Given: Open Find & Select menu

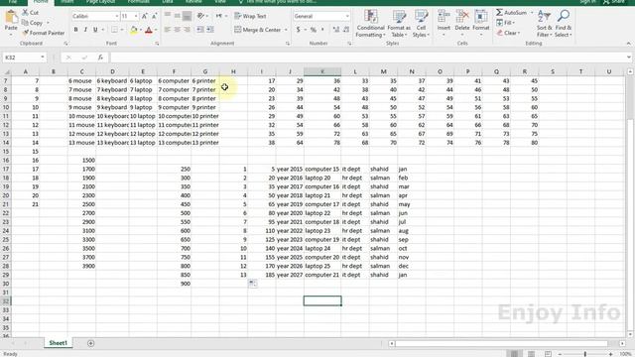Looking at the screenshot, I should [563, 24].
